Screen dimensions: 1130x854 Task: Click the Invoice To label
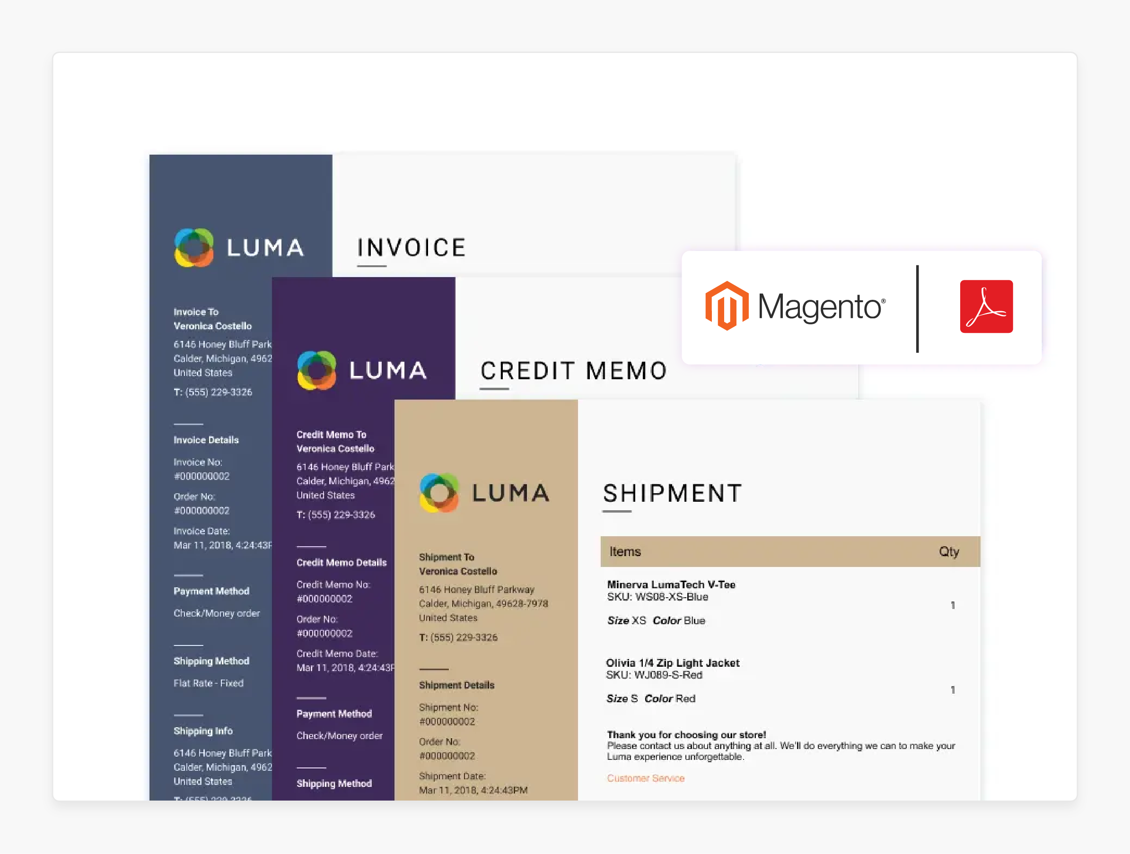pos(196,312)
